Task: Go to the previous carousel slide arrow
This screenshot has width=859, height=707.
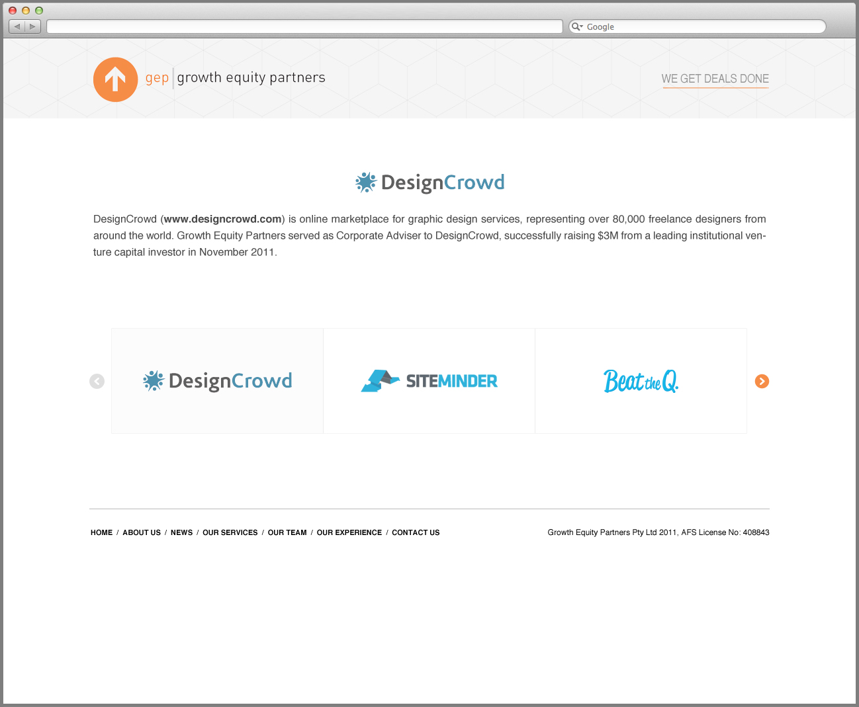Action: pos(97,382)
